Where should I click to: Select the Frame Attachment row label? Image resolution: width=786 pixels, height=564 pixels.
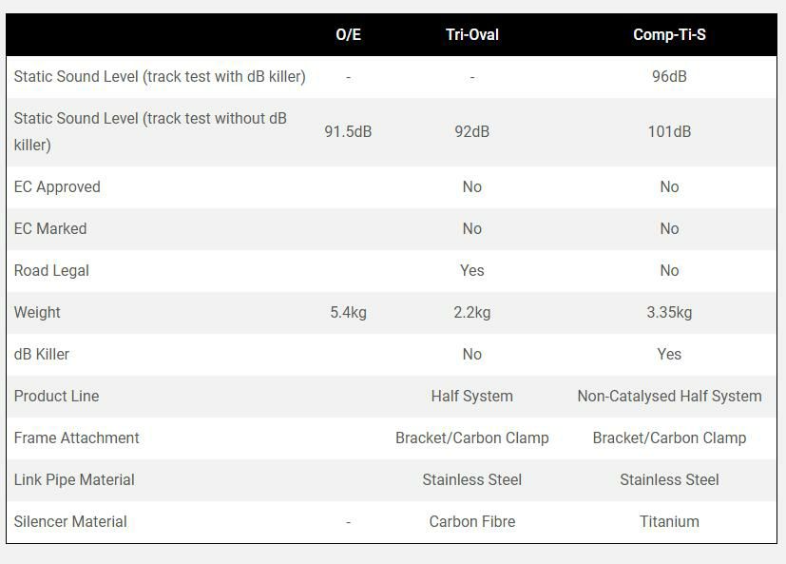click(x=77, y=438)
